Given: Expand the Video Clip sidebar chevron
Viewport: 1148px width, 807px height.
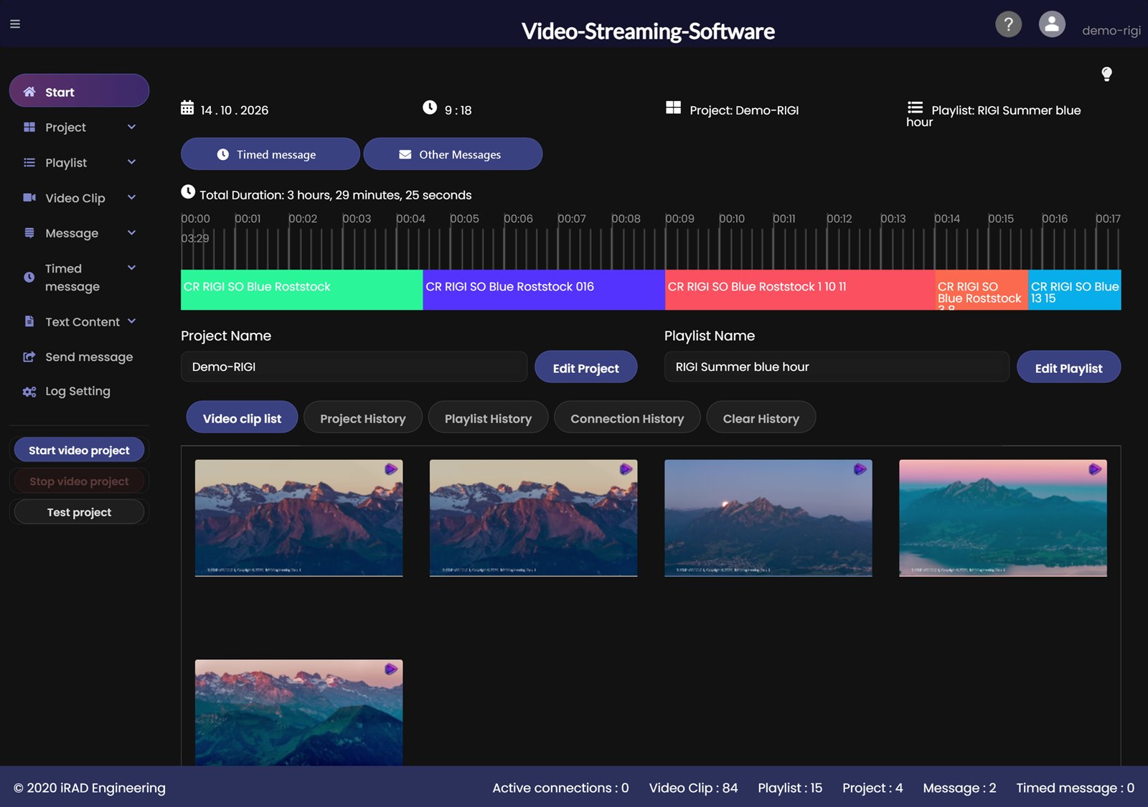Looking at the screenshot, I should coord(131,197).
